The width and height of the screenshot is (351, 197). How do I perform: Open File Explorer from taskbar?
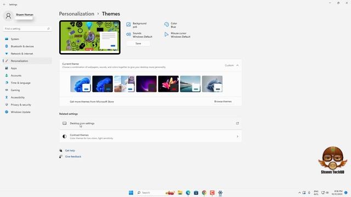pyautogui.click(x=180, y=193)
